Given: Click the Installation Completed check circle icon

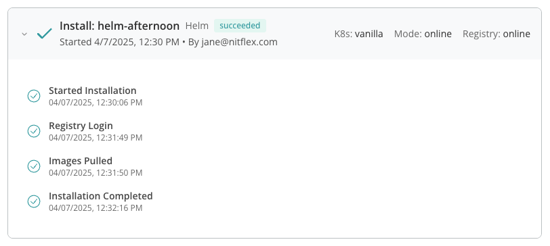Looking at the screenshot, I should [x=34, y=201].
